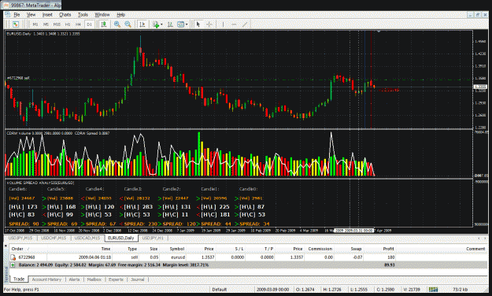The height and width of the screenshot is (296, 492).
Task: Select order 6722968 row icon
Action: click(x=13, y=257)
